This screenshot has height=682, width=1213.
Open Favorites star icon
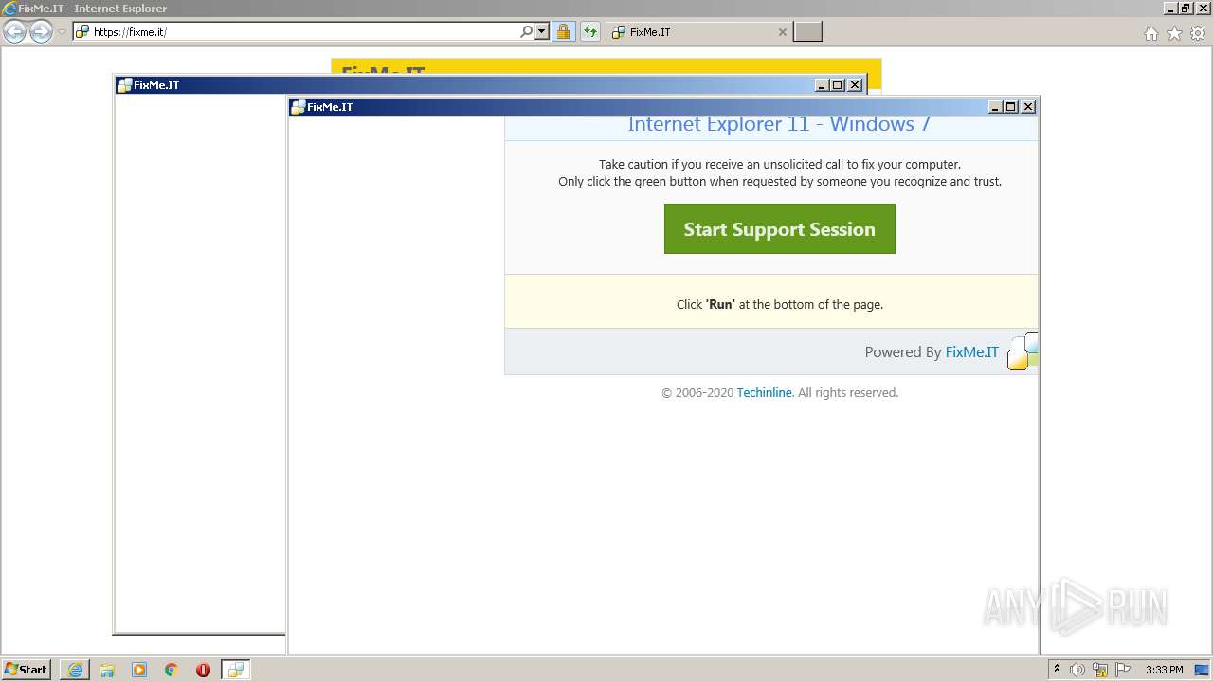click(x=1174, y=33)
